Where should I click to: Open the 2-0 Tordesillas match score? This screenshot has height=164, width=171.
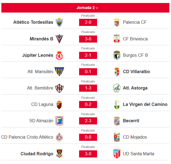88,22
